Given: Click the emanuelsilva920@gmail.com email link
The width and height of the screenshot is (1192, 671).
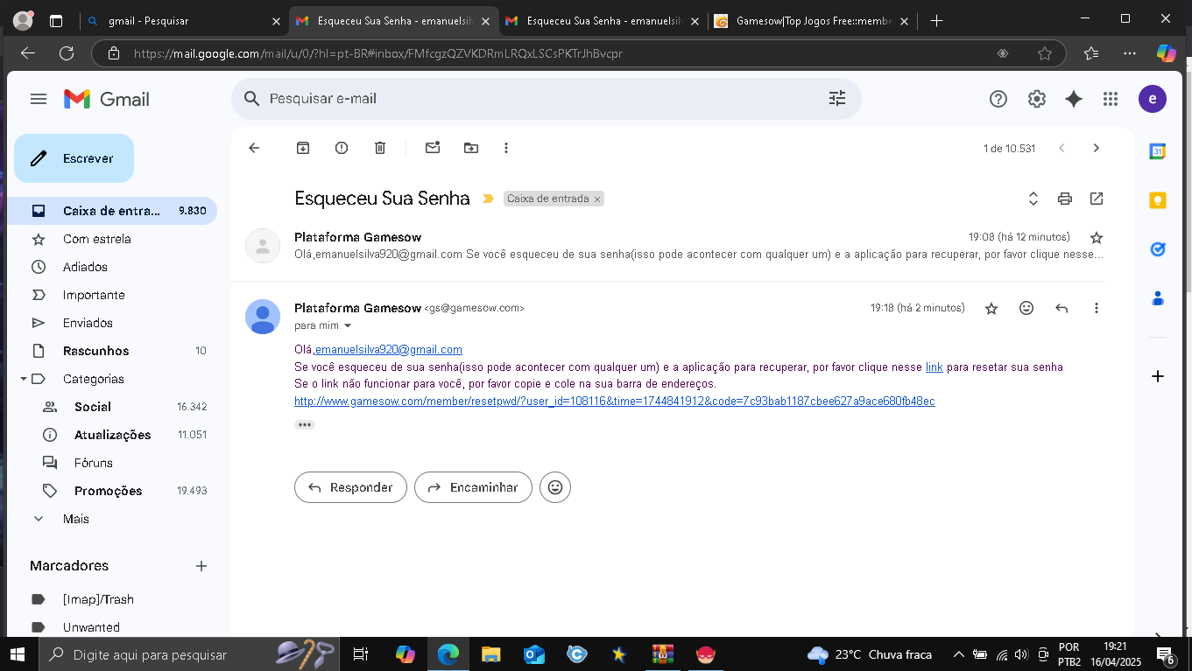Looking at the screenshot, I should coord(389,350).
